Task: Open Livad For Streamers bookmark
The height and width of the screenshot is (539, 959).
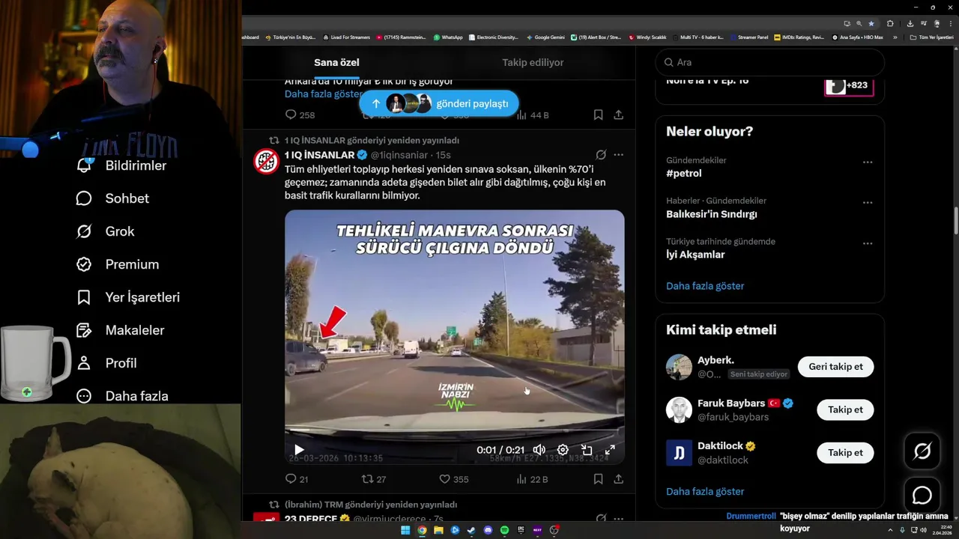Action: point(346,37)
